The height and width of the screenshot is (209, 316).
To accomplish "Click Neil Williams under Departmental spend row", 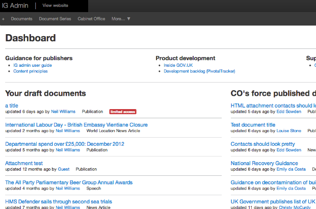I will 68,150.
